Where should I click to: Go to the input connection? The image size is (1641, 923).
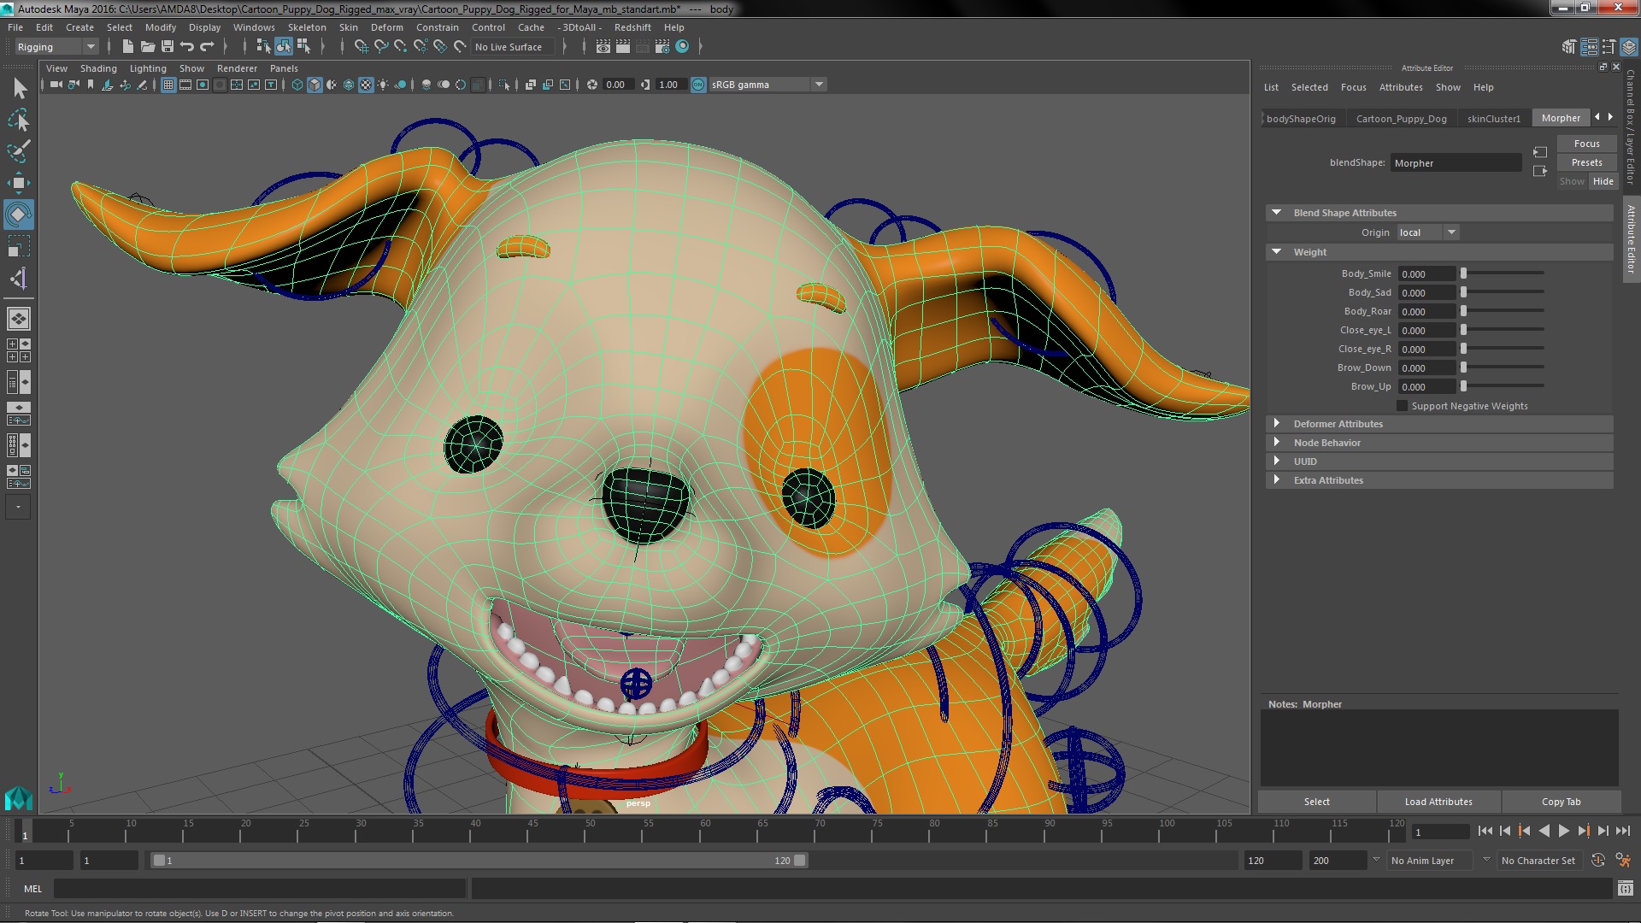pos(1540,152)
